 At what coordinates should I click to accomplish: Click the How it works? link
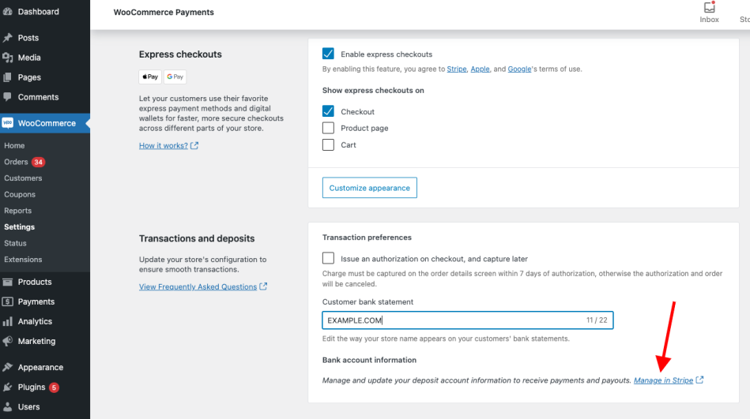[164, 146]
